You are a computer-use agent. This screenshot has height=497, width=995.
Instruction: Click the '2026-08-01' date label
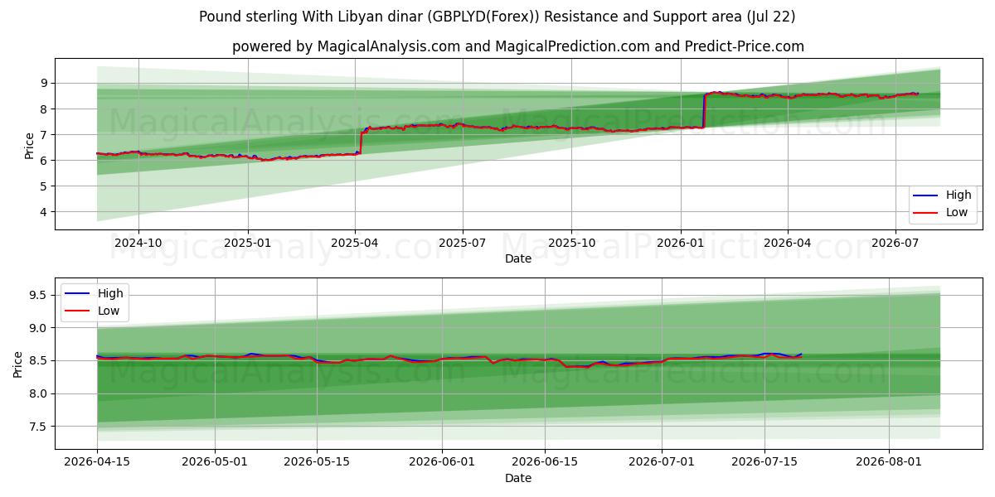(x=890, y=464)
